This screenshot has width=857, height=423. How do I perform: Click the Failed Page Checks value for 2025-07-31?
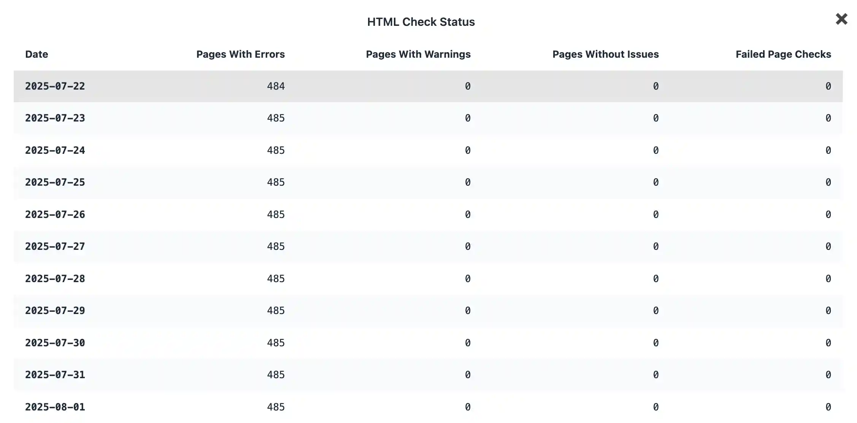click(x=828, y=374)
